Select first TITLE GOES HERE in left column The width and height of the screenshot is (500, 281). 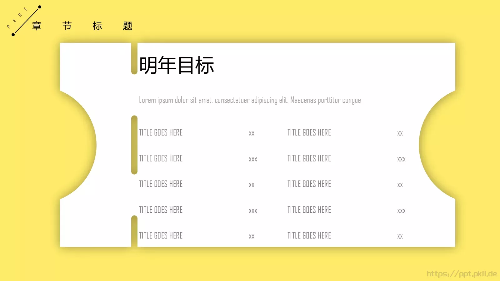click(x=161, y=132)
